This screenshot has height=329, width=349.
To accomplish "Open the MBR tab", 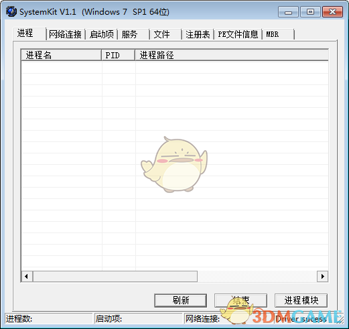I will pos(279,34).
